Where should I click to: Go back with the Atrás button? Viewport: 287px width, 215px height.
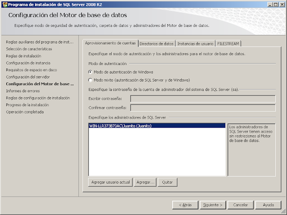(x=185, y=205)
